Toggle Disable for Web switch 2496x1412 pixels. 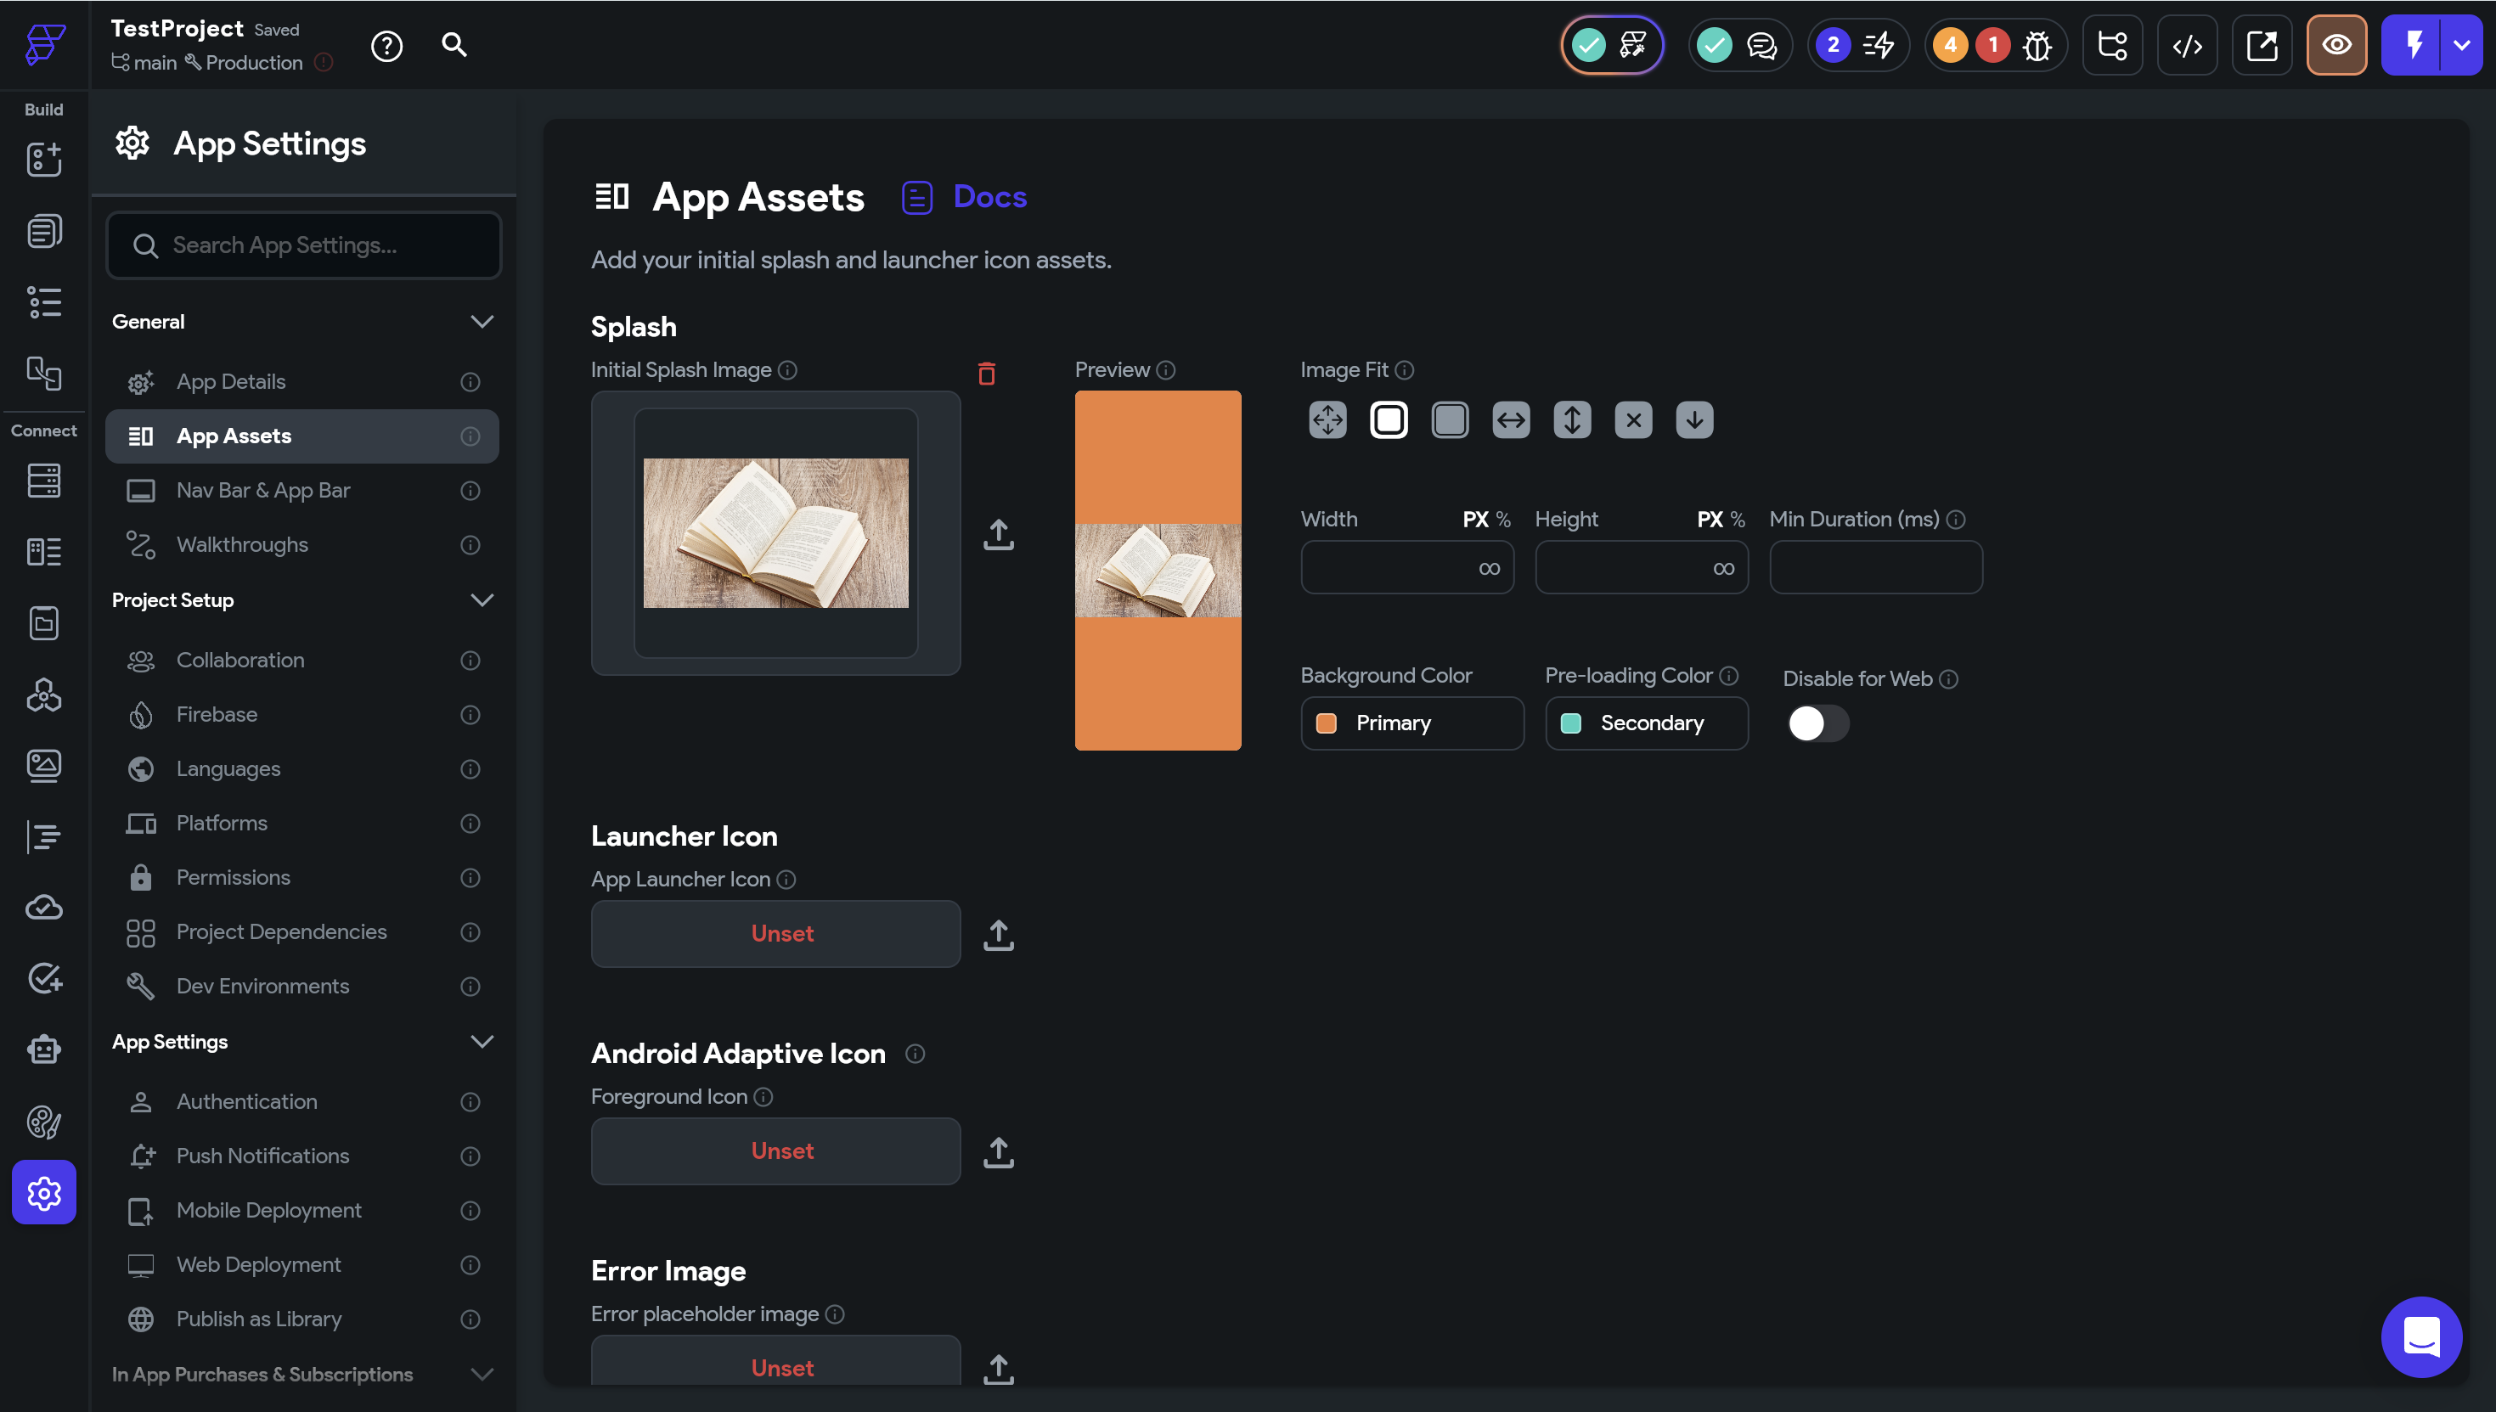[x=1817, y=723]
